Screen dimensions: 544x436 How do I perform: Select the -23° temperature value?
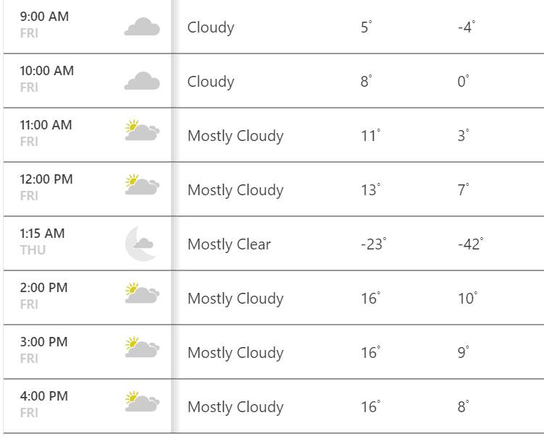coord(374,244)
